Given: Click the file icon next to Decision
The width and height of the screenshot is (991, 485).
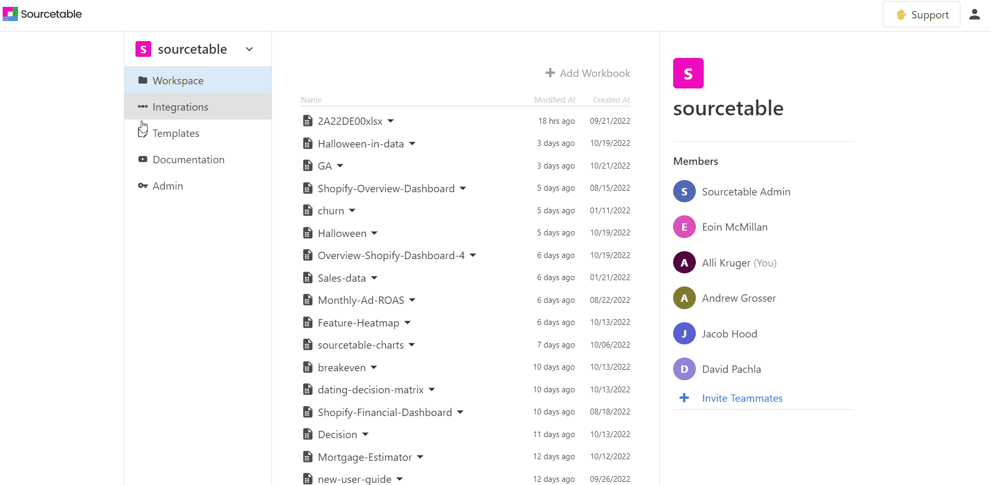Looking at the screenshot, I should tap(308, 434).
